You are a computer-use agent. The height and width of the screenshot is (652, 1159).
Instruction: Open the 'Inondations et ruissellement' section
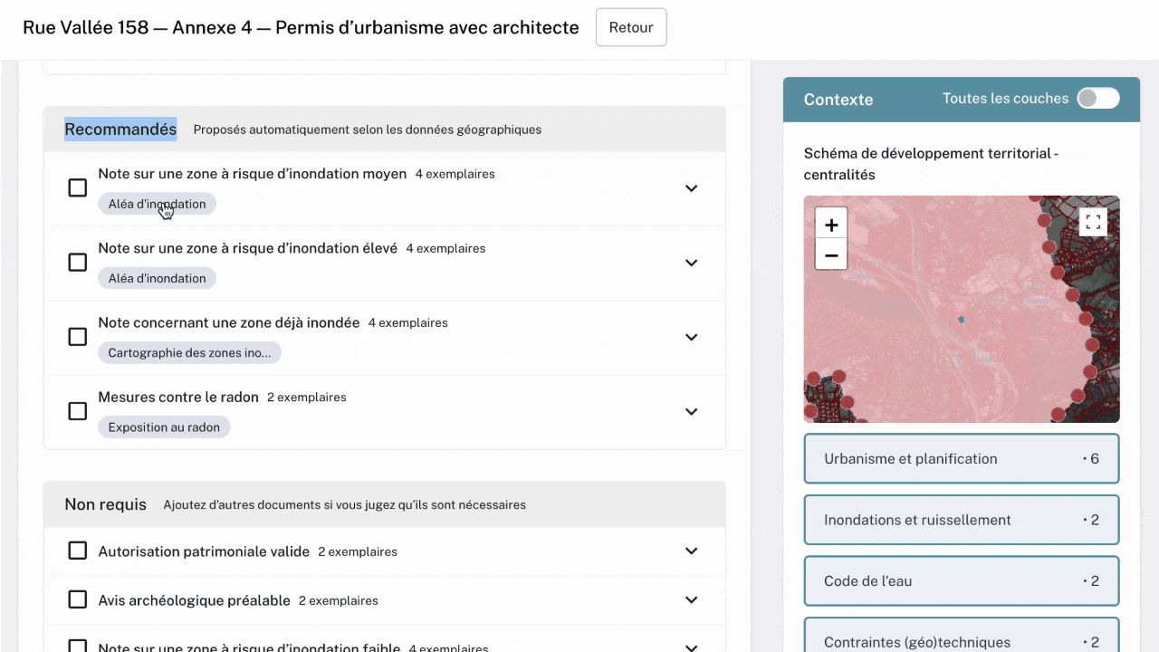961,520
